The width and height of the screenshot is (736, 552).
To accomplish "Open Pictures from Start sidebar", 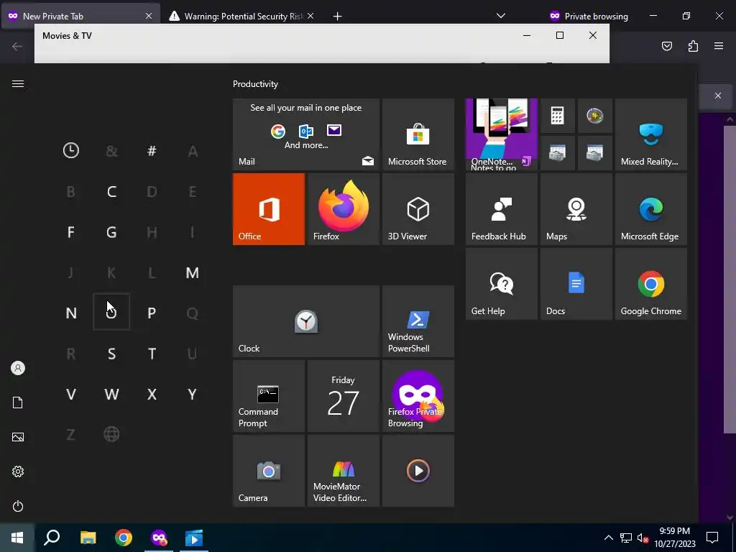I will pyautogui.click(x=18, y=437).
